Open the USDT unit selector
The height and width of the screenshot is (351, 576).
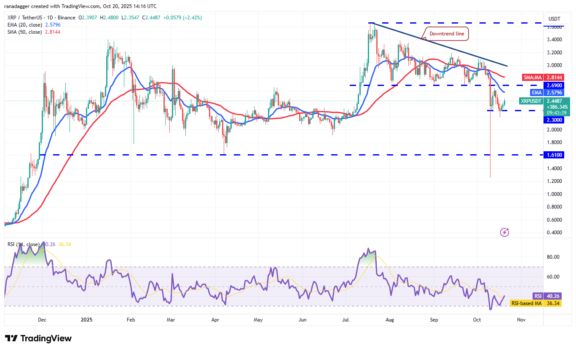(557, 19)
